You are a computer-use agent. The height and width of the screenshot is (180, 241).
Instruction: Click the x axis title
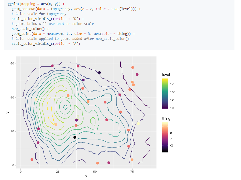point(86,176)
